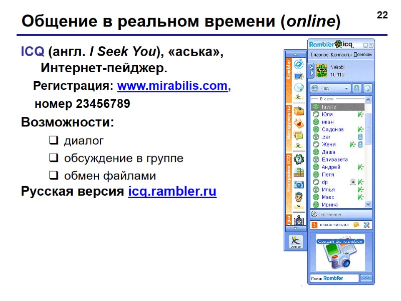Open the ICQ help question-mark flower icon
The width and height of the screenshot is (401, 301).
(298, 160)
